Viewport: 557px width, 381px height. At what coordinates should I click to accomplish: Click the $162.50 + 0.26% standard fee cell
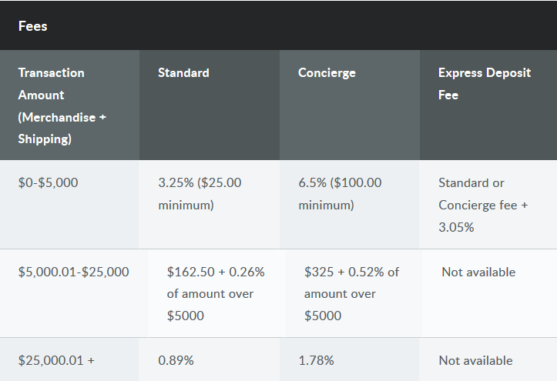[216, 294]
